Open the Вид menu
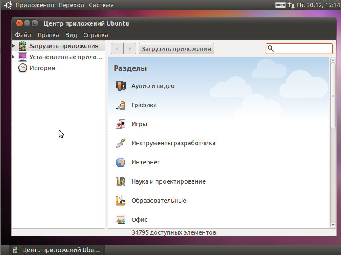Screen dimensions: 341x255 tap(71, 35)
